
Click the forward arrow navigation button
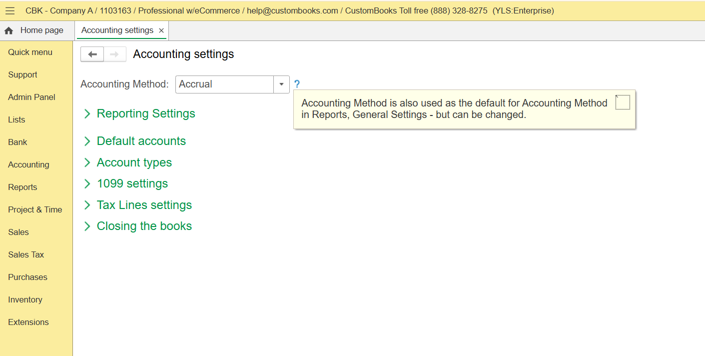tap(114, 54)
